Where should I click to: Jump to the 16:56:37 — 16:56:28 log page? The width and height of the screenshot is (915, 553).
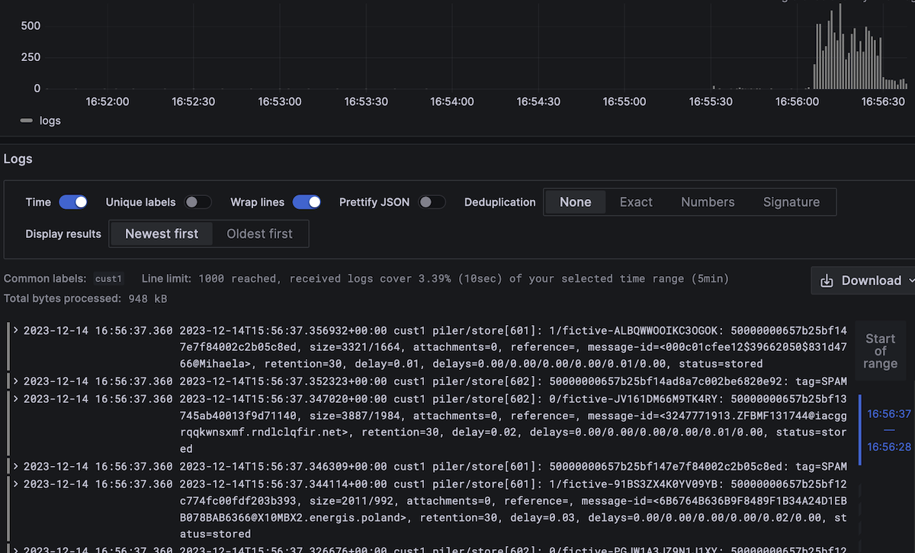(888, 430)
